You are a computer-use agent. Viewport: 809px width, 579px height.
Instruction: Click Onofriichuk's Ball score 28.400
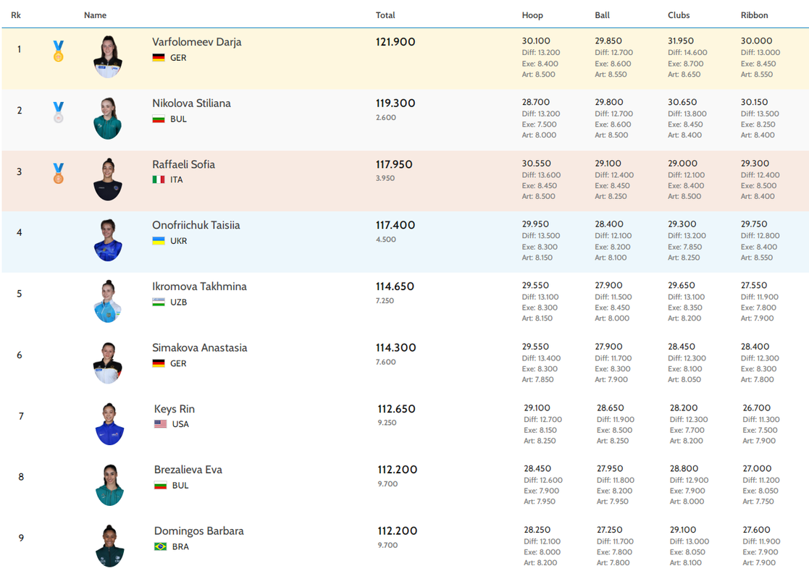[x=609, y=224]
